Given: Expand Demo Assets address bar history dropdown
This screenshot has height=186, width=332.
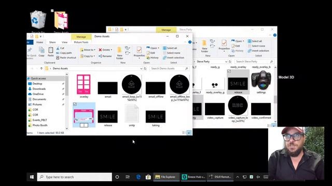Looking at the screenshot, I should pos(141,69).
